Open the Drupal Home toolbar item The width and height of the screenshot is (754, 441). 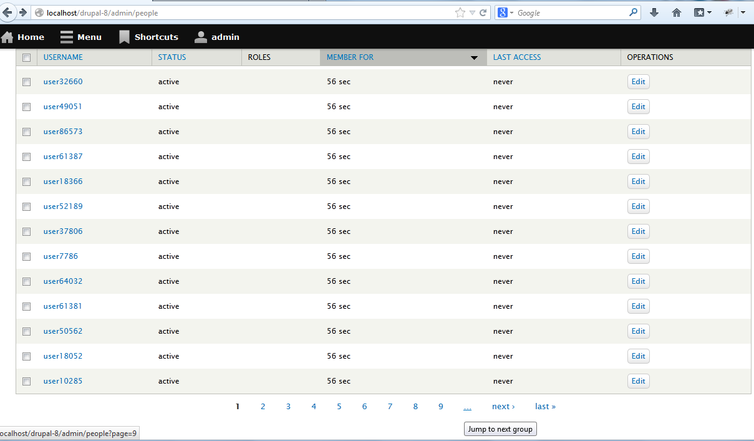click(x=23, y=37)
